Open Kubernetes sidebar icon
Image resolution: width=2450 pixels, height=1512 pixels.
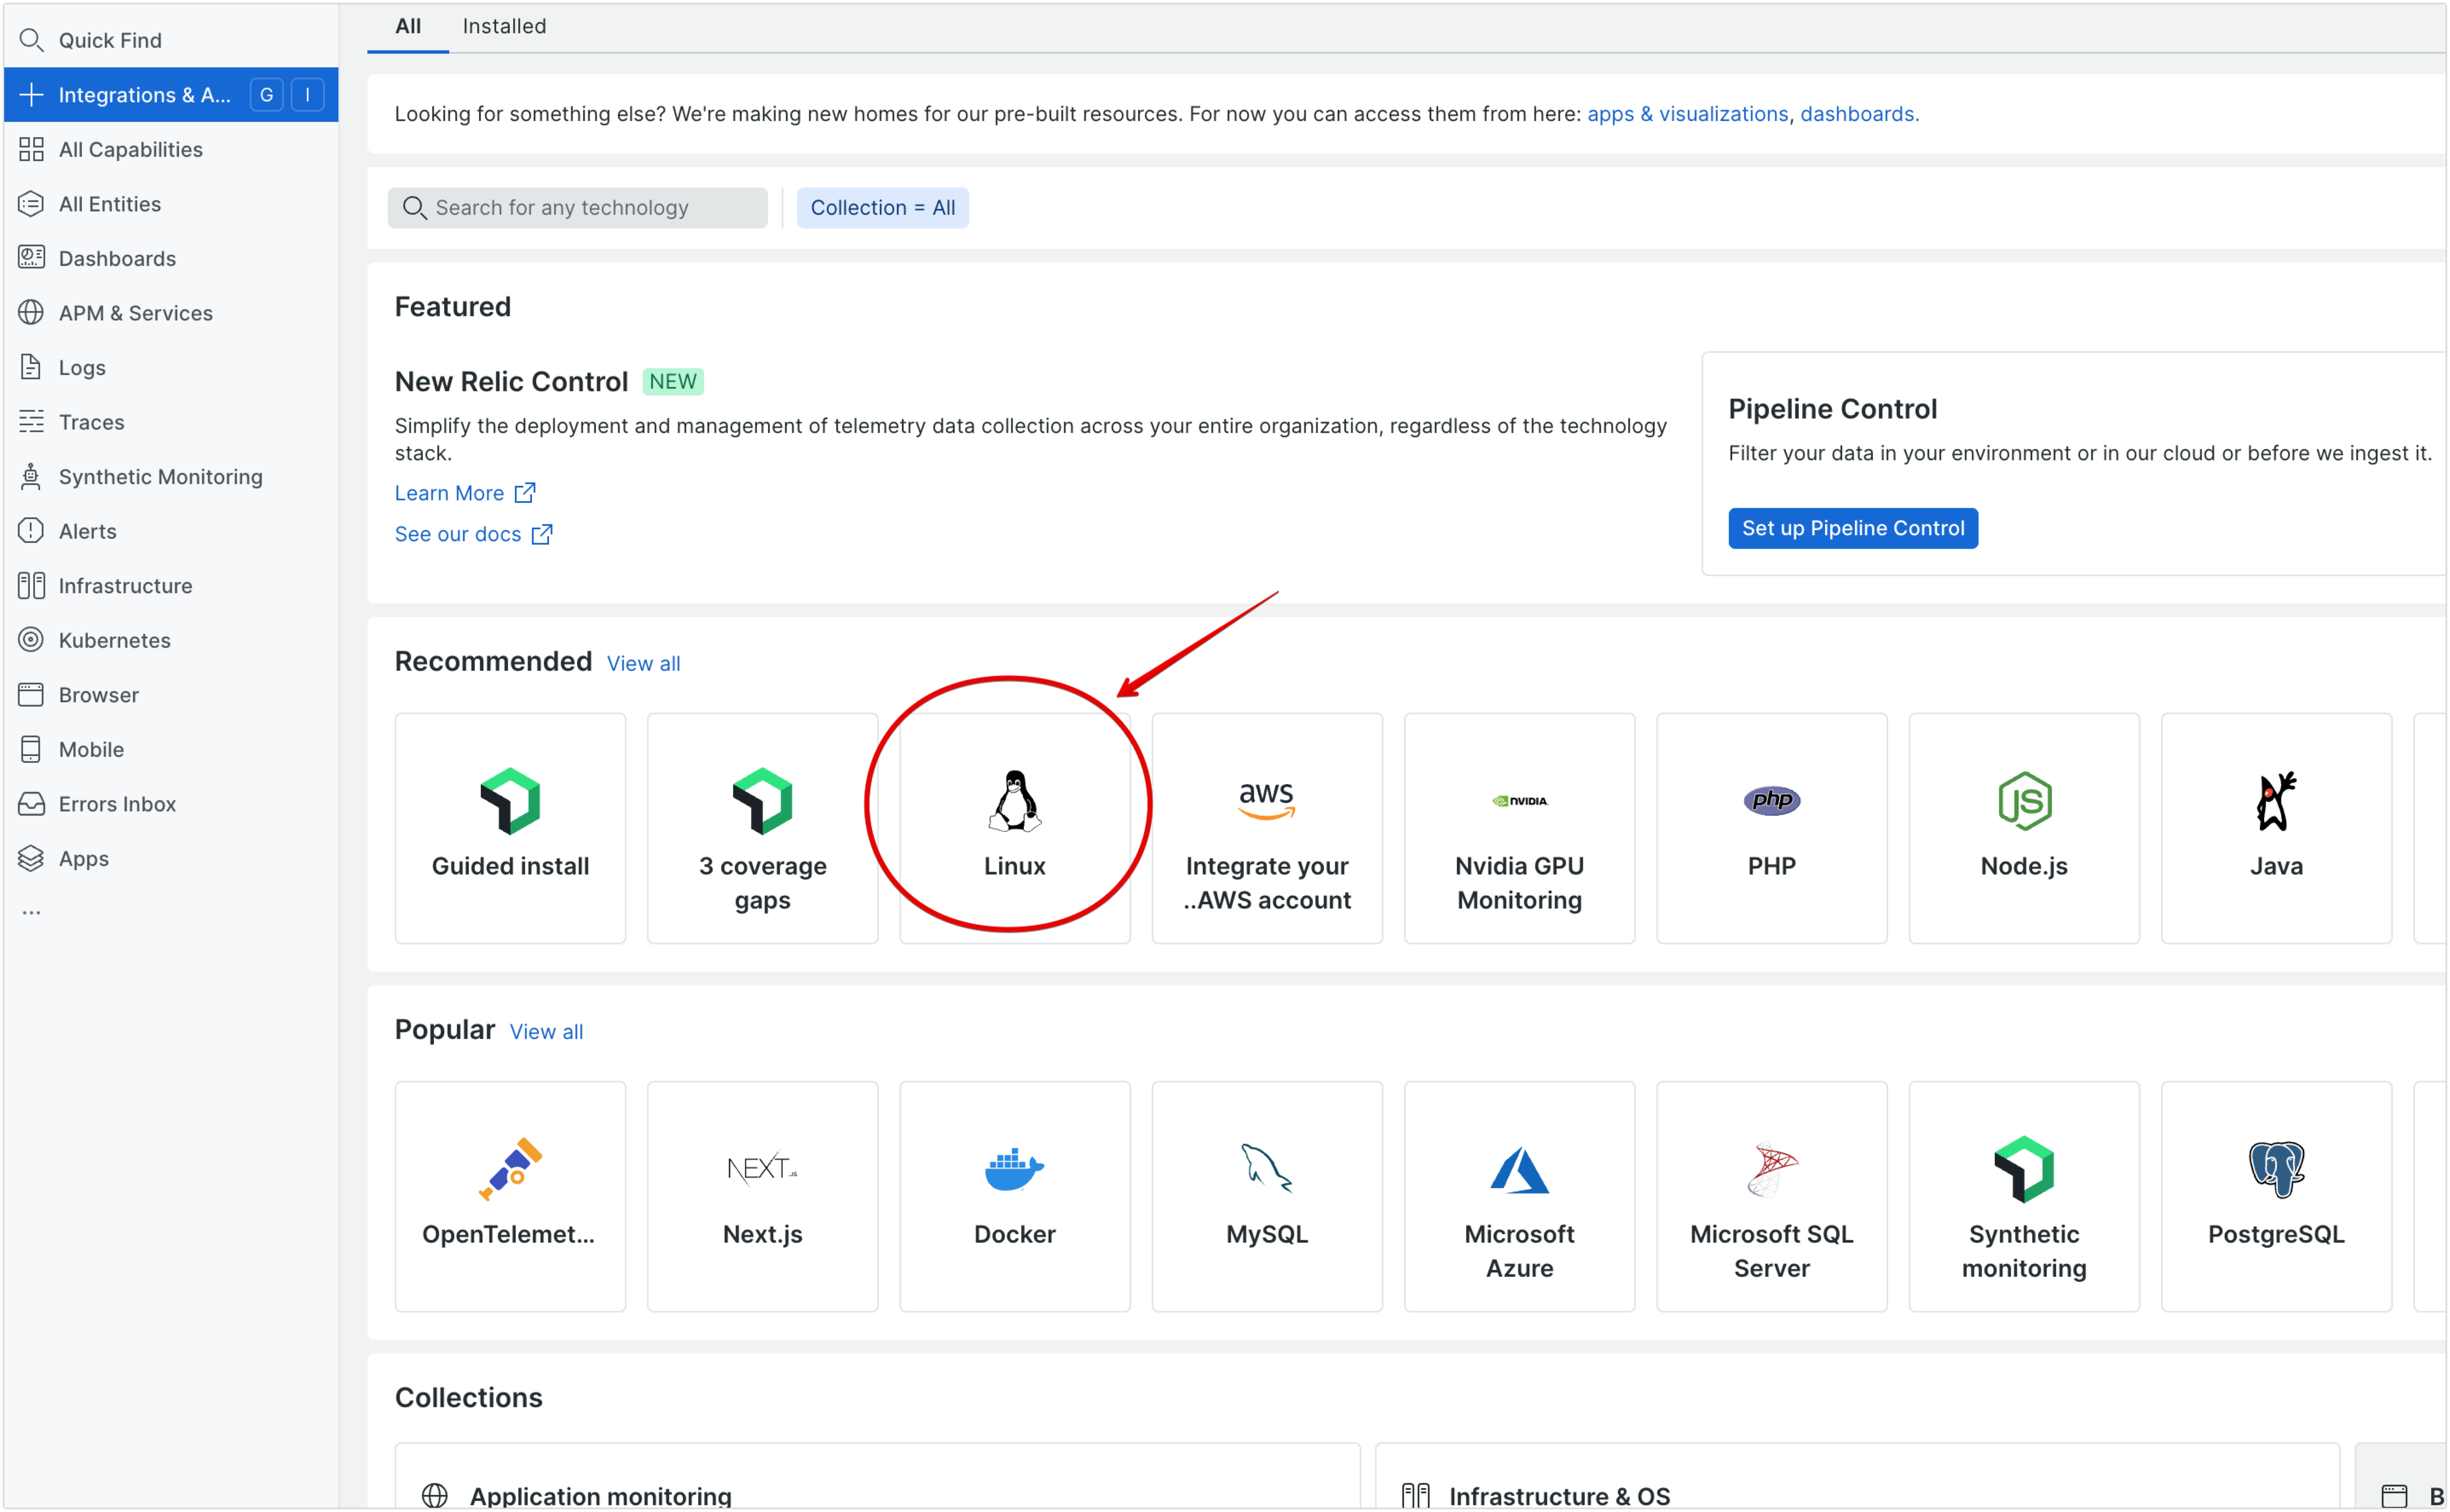point(31,640)
